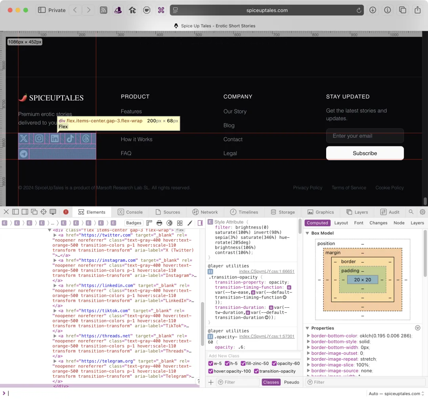The width and height of the screenshot is (428, 399).
Task: Open the X (Twitter) footer icon
Action: coord(24,138)
